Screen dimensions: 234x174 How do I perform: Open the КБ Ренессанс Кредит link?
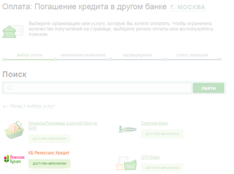coord(49,153)
